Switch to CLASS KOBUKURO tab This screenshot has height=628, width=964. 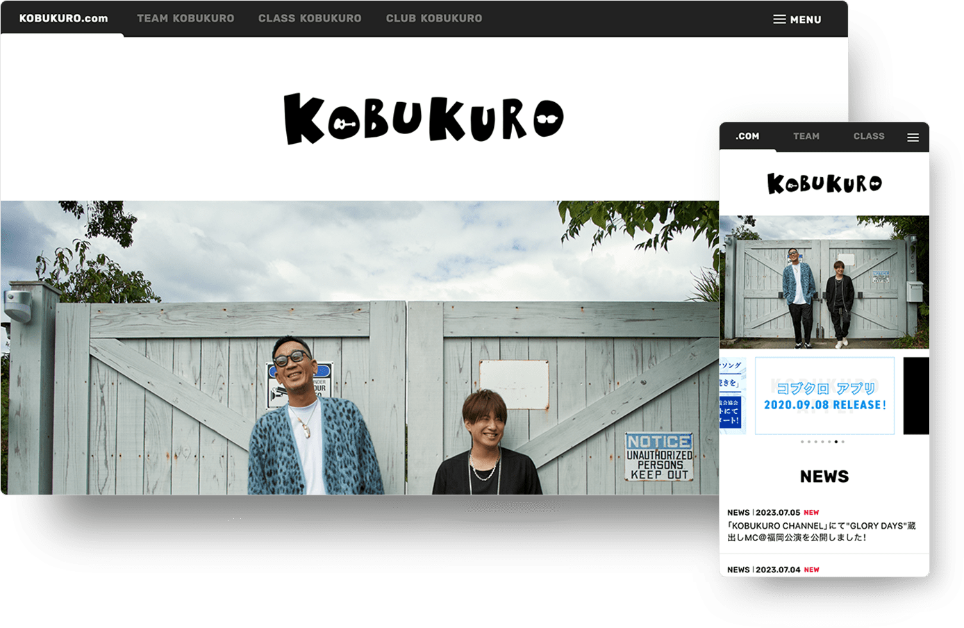click(x=310, y=19)
